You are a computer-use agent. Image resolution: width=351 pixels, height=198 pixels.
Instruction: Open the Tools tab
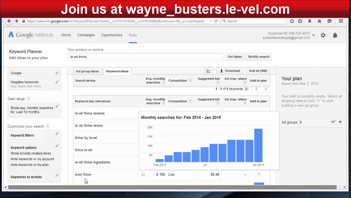[133, 35]
